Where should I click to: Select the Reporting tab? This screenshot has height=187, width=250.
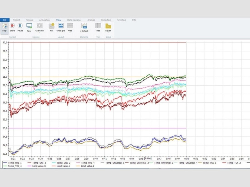106,20
